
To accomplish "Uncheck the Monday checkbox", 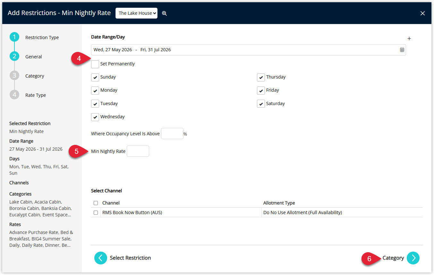I will (x=95, y=90).
